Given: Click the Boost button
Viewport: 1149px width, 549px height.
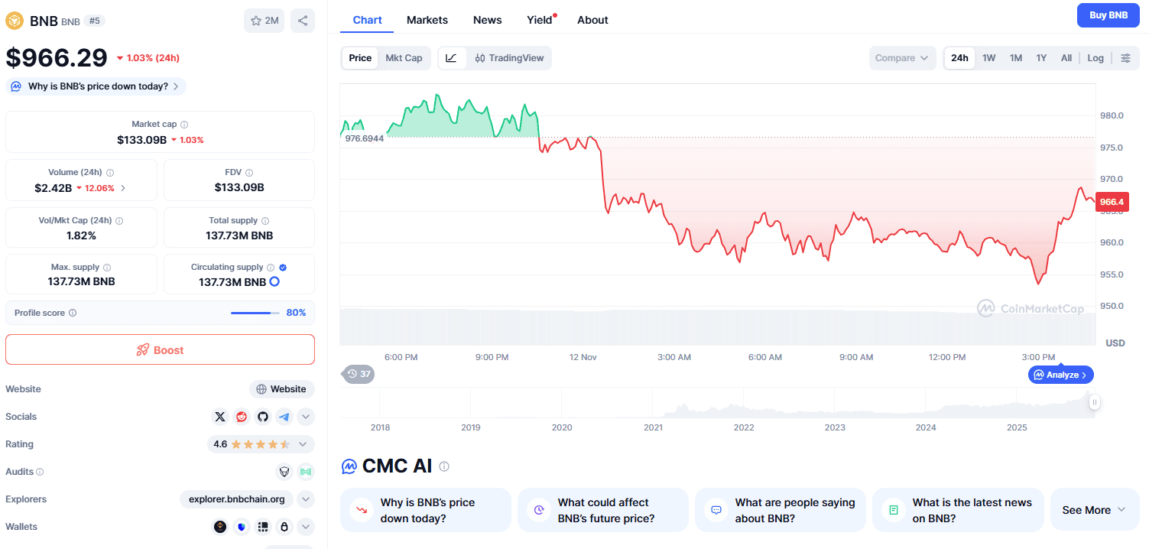Looking at the screenshot, I should [160, 349].
